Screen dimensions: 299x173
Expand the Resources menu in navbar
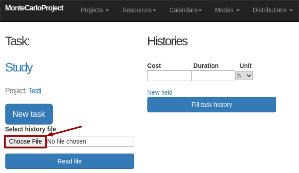click(x=139, y=10)
